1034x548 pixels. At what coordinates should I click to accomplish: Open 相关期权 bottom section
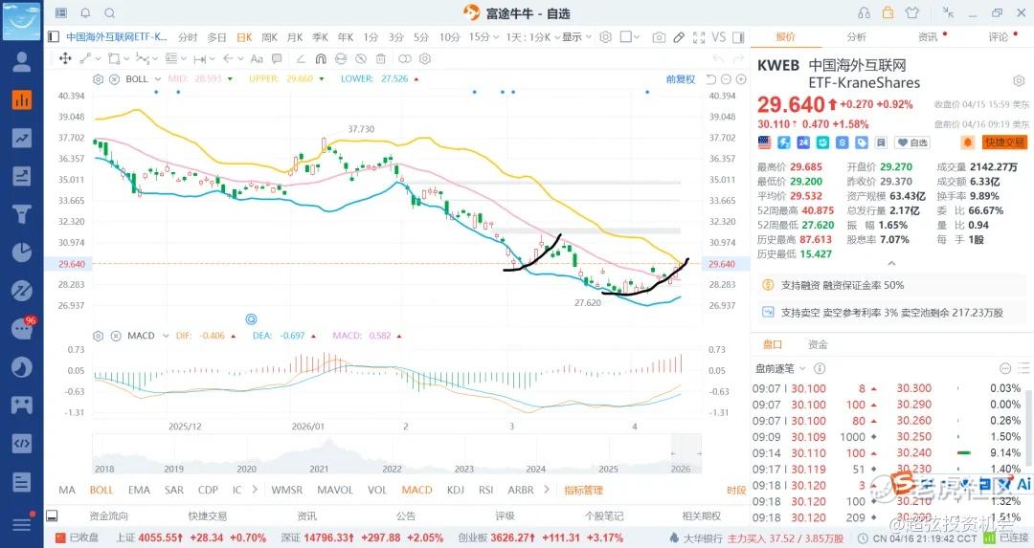point(702,515)
